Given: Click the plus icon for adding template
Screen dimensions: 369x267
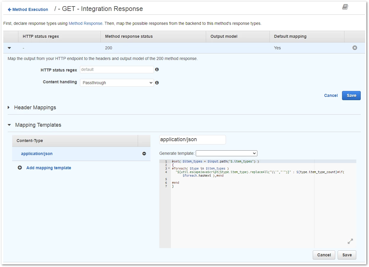Looking at the screenshot, I should [20, 168].
